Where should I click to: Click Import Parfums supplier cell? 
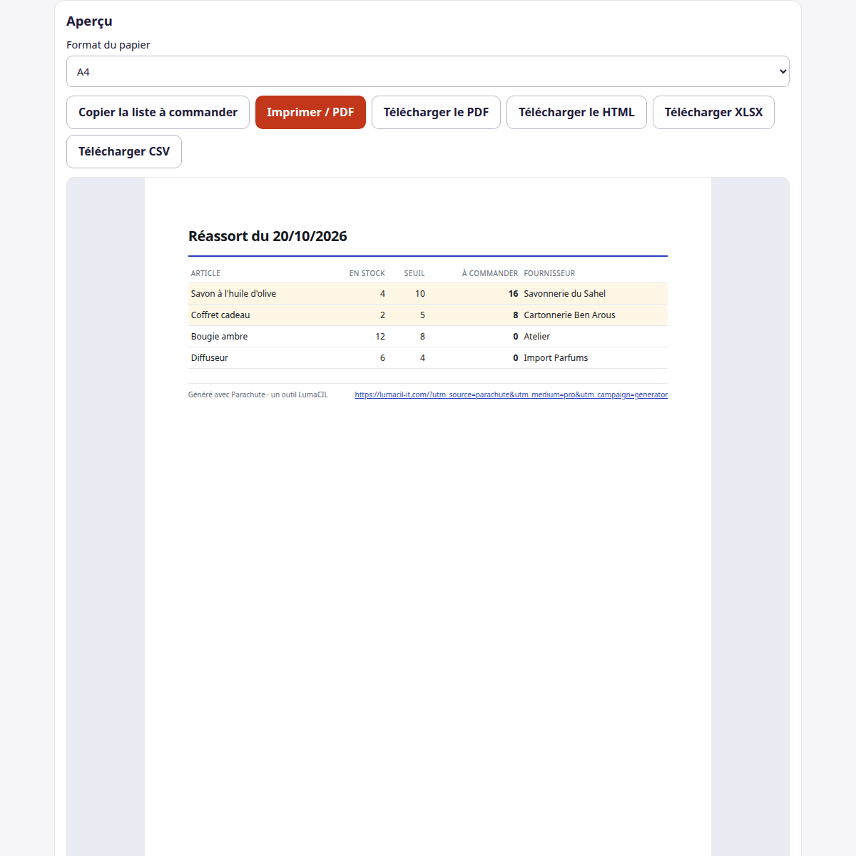click(556, 357)
